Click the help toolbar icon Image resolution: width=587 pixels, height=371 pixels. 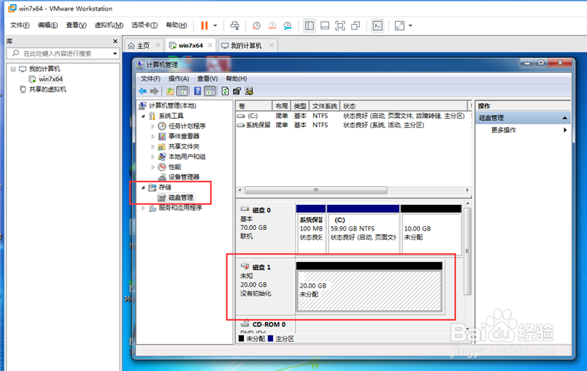[x=198, y=91]
